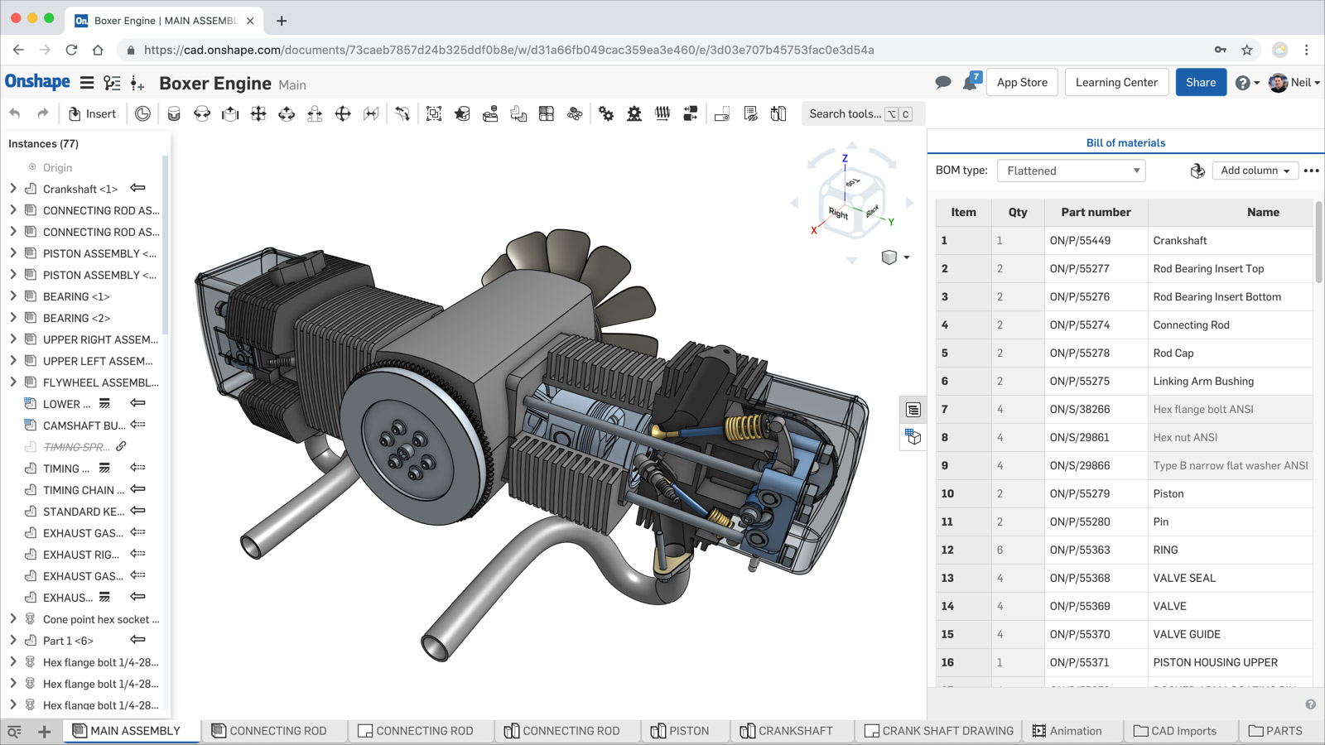Open the Add column dropdown
Image resolution: width=1325 pixels, height=745 pixels.
1255,171
